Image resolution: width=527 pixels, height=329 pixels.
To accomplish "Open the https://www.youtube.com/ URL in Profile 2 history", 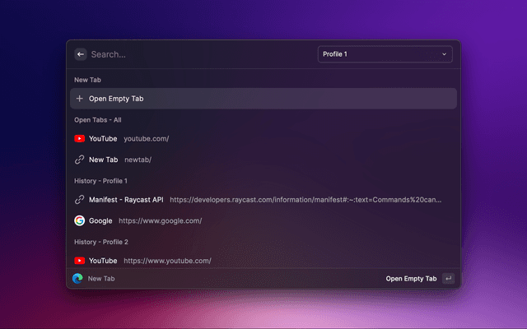I will pyautogui.click(x=167, y=261).
